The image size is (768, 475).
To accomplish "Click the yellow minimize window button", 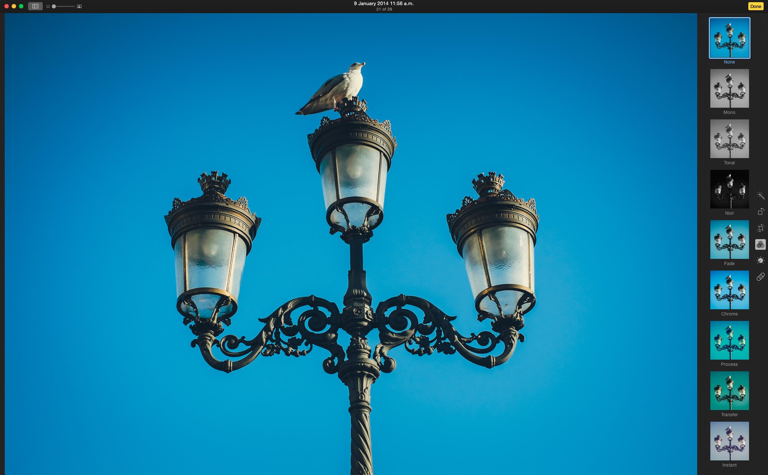I will (x=14, y=6).
